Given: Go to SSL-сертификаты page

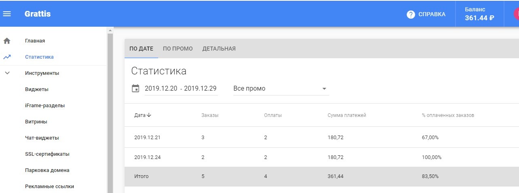Looking at the screenshot, I should click(x=47, y=154).
